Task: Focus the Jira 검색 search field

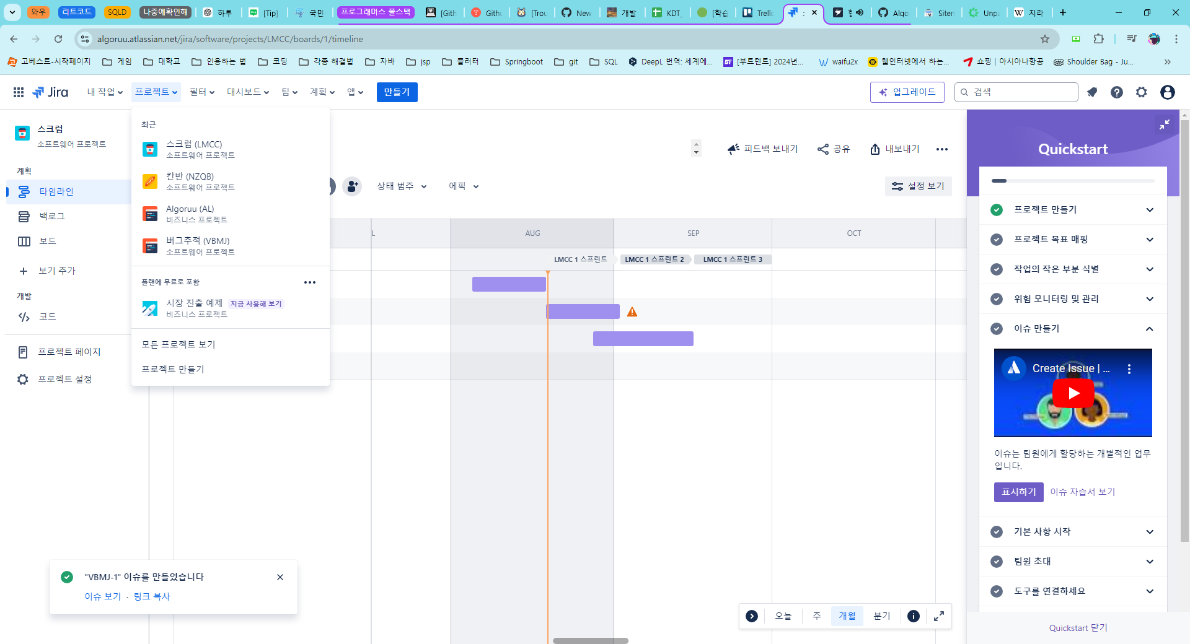Action: 1016,92
